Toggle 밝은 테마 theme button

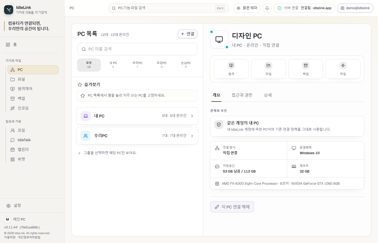[x=247, y=8]
